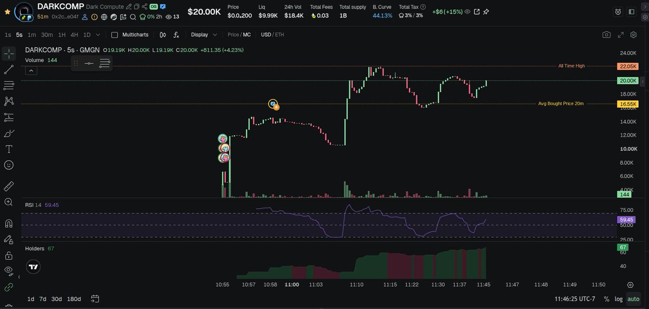649x309 pixels.
Task: Collapse the Volume legend chevron
Action: [31, 70]
